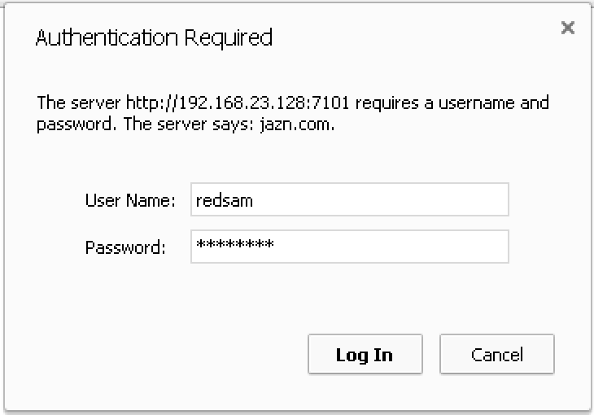Place cursor on the "redsam" username text
The width and height of the screenshot is (594, 415).
(x=225, y=200)
